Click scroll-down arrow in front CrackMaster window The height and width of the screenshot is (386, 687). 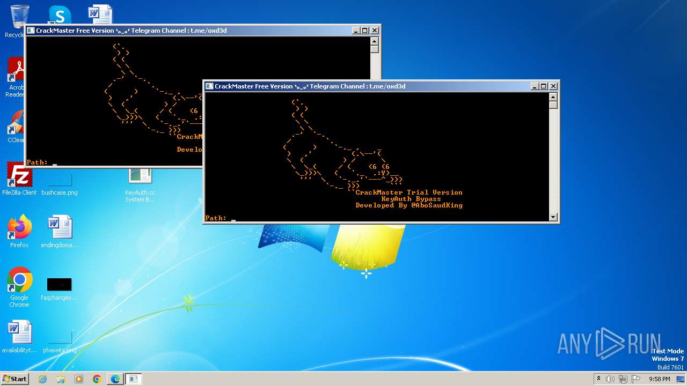click(553, 217)
